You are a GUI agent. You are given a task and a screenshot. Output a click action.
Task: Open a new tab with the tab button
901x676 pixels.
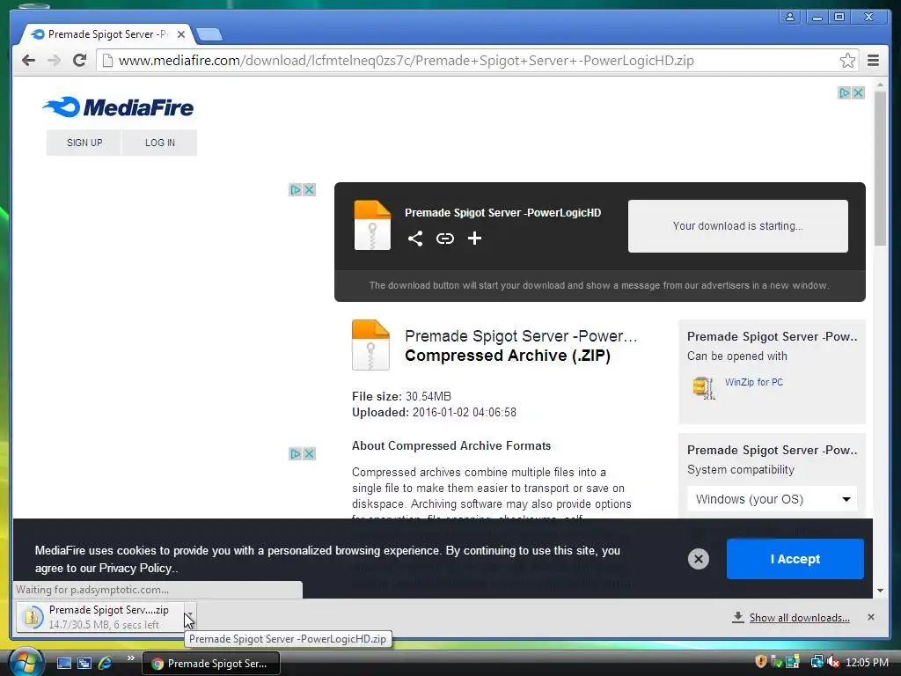tap(209, 35)
